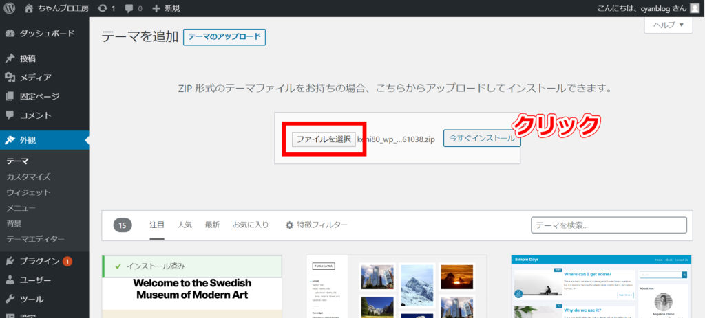Click the テーマを検索 search themes field
Screen dimensions: 705x318
[609, 225]
